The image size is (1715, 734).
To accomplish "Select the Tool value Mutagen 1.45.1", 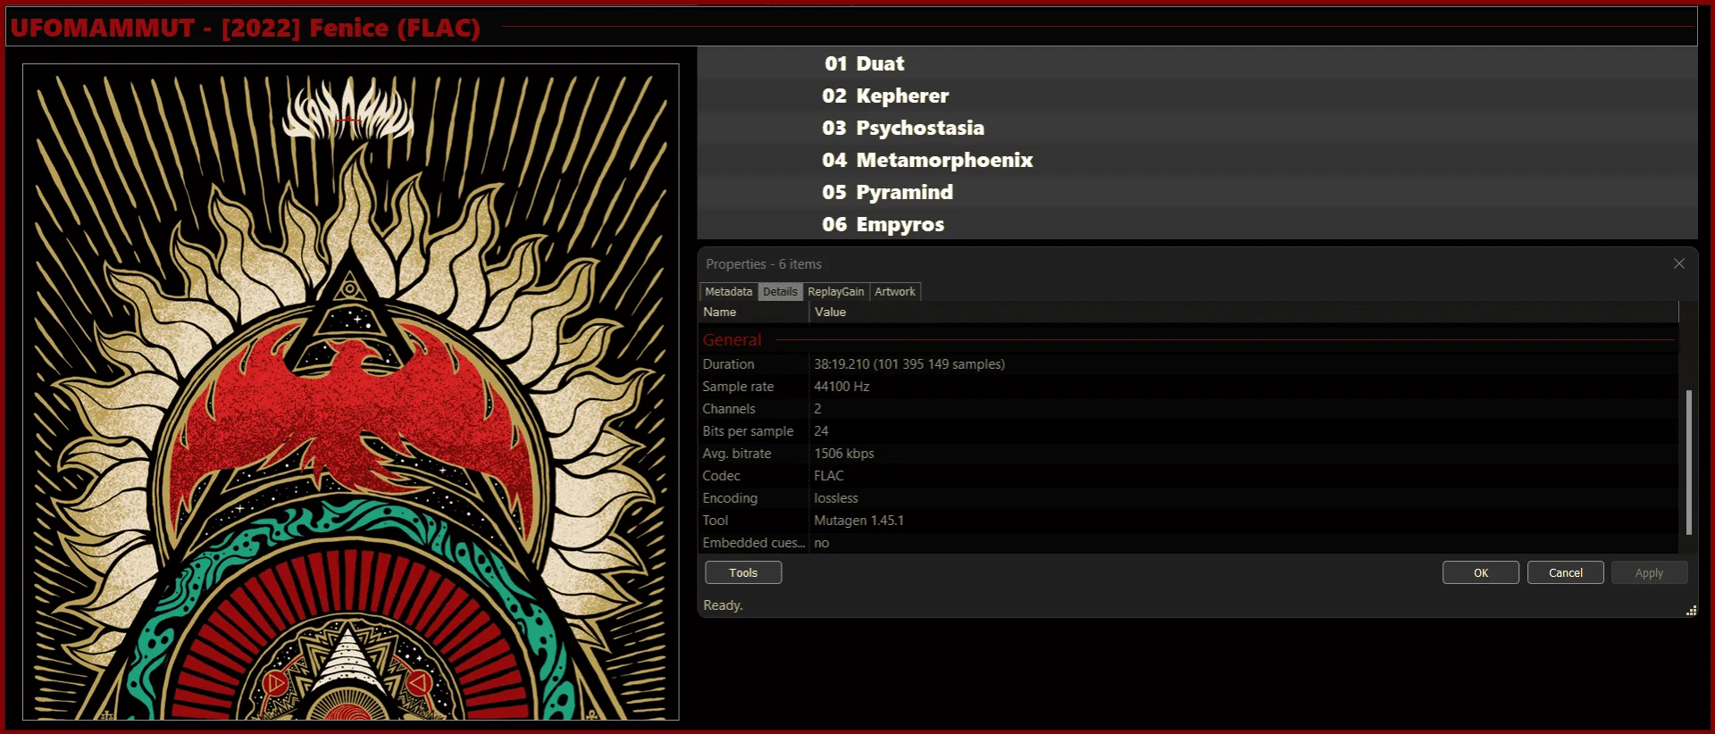I will pyautogui.click(x=858, y=521).
